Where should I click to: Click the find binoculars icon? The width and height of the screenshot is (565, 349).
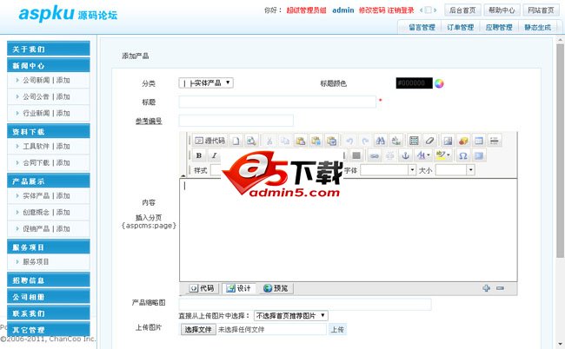tap(381, 141)
